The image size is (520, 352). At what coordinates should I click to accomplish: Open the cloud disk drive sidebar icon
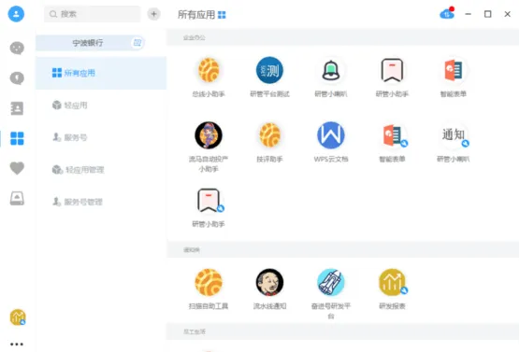coord(17,198)
